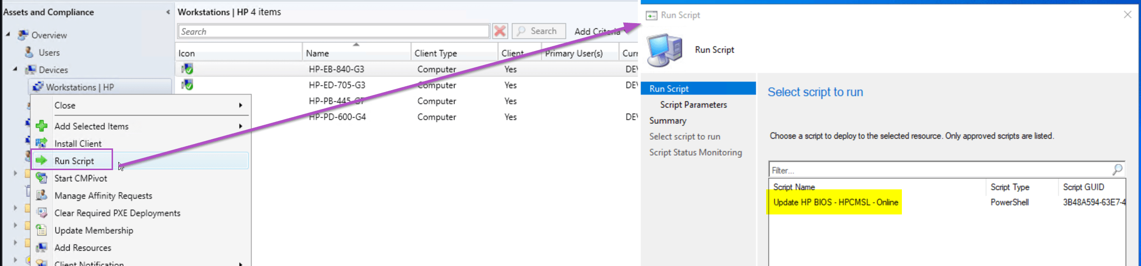Screen dimensions: 1141x266
Task: Collapse the Overview tree node
Action: pos(8,35)
